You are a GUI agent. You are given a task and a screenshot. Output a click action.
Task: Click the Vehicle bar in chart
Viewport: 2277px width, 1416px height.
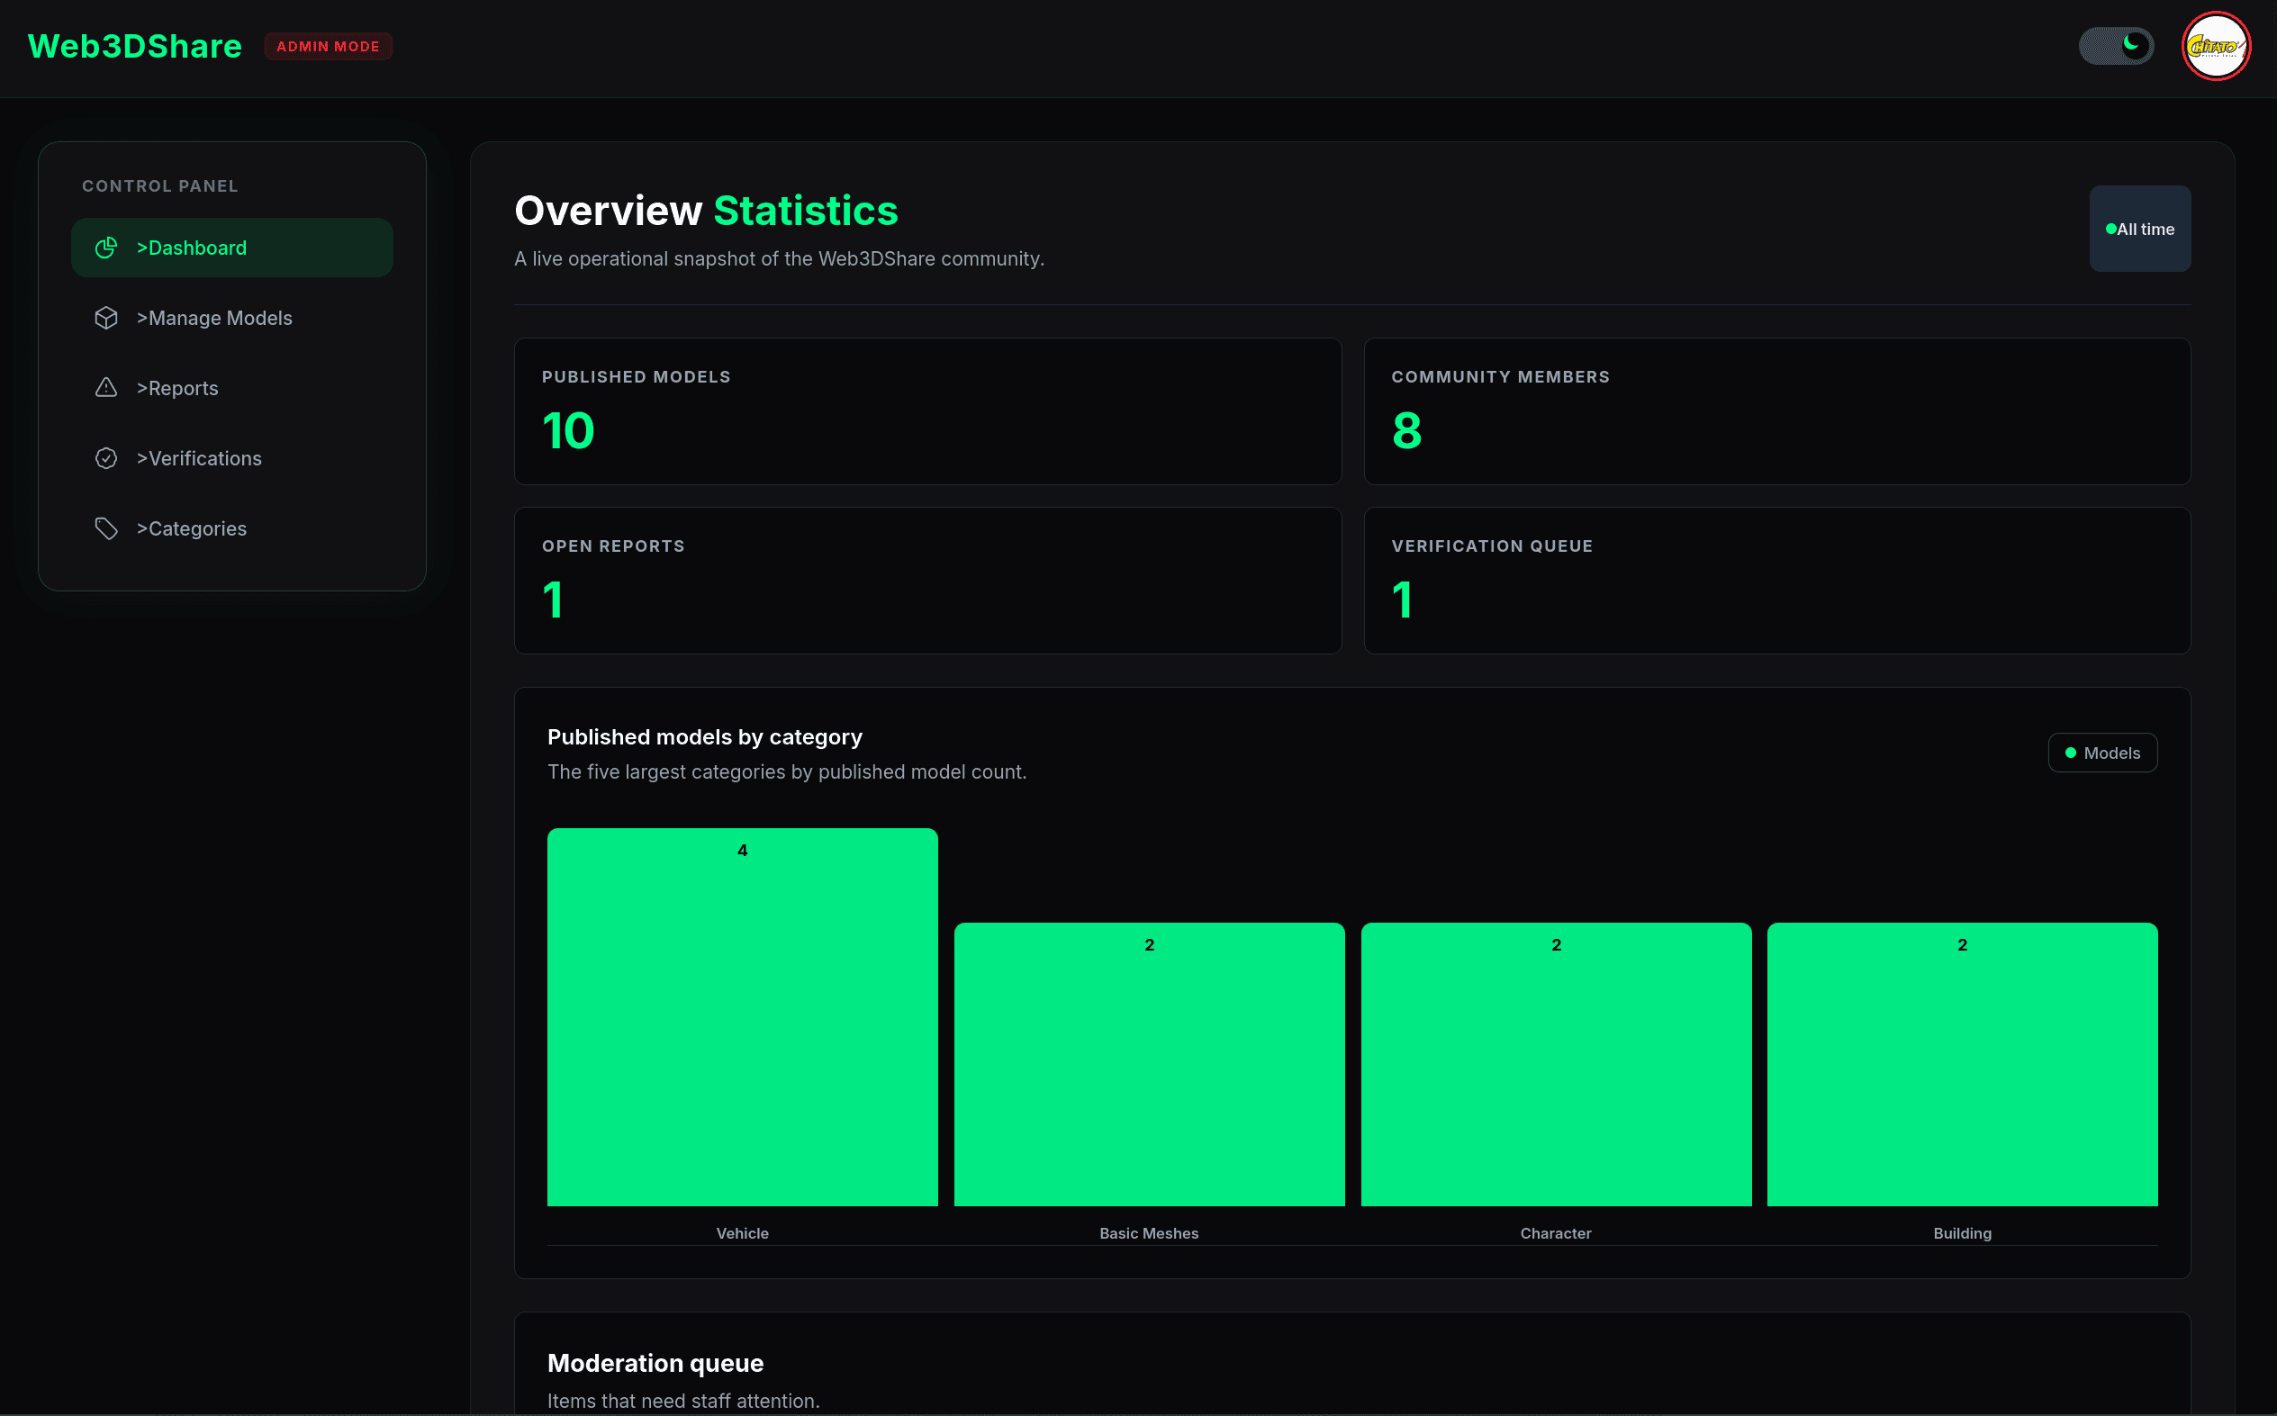point(742,1017)
